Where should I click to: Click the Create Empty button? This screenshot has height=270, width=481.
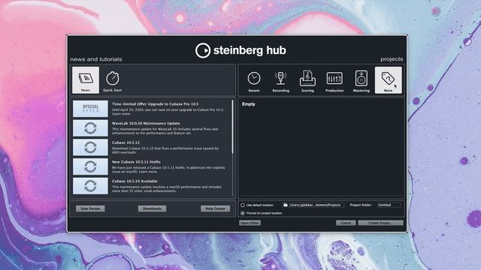[380, 223]
